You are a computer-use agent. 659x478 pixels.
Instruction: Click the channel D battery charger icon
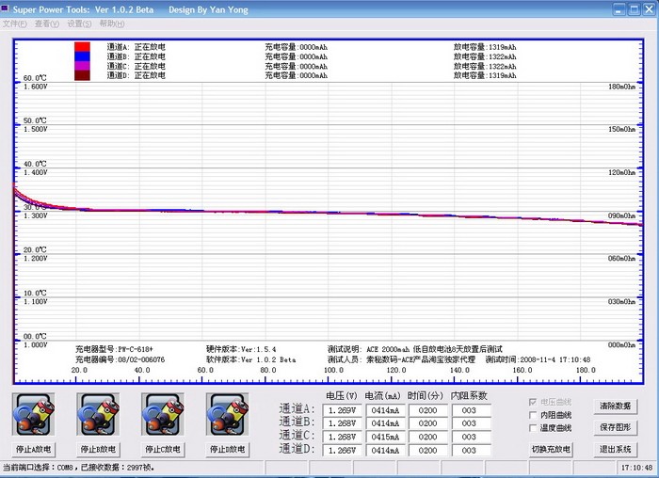click(228, 414)
